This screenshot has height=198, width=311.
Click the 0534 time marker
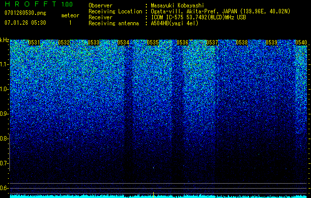click(x=123, y=43)
